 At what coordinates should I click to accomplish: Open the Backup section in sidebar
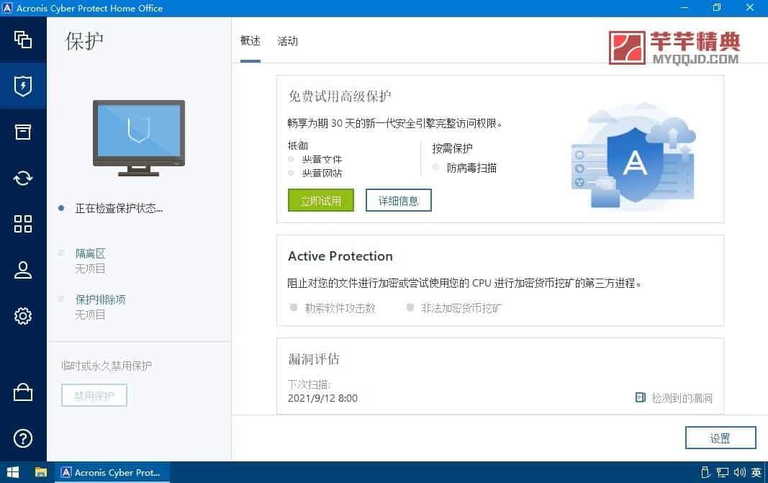[x=23, y=40]
